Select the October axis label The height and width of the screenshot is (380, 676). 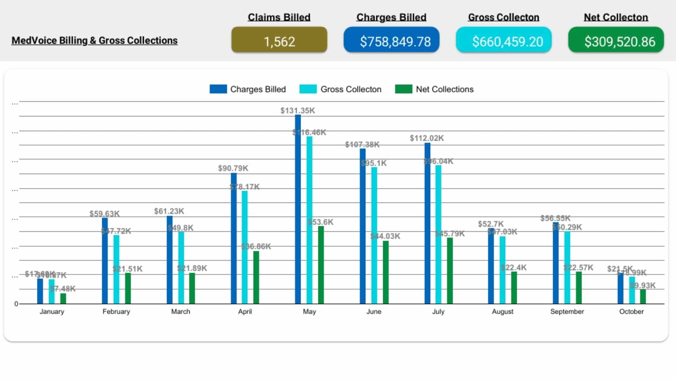632,311
